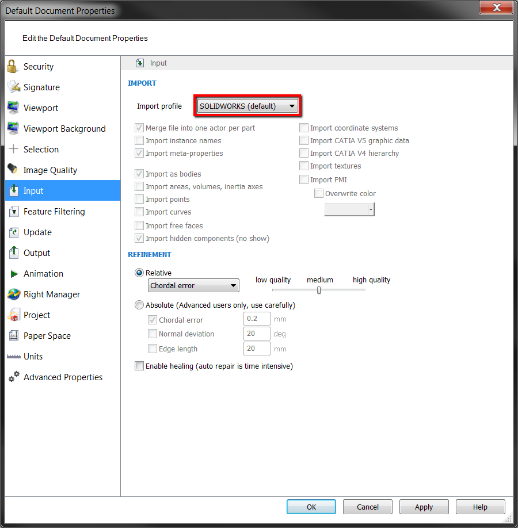Enable Import CATIA V4 hierarchy checkbox

tap(304, 153)
